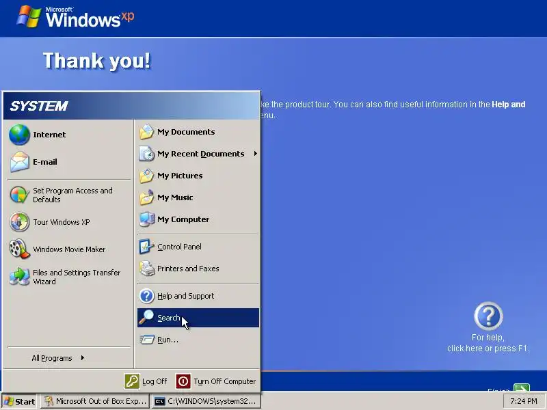Expand the All Programs arrow
The width and height of the screenshot is (547, 410).
[x=82, y=357]
